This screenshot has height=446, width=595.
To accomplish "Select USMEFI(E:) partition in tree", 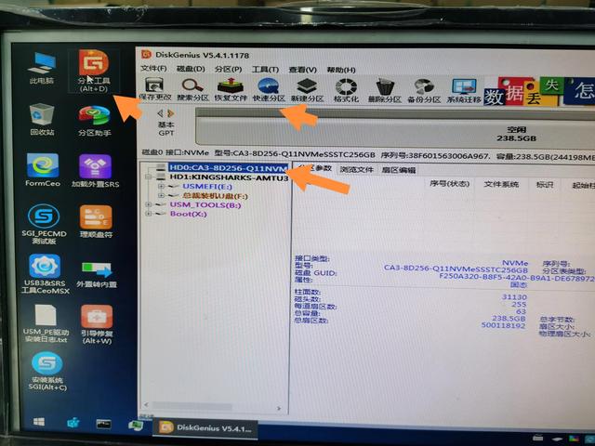I will pyautogui.click(x=207, y=186).
